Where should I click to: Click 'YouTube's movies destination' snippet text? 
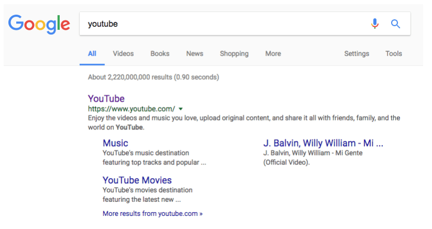coord(147,194)
